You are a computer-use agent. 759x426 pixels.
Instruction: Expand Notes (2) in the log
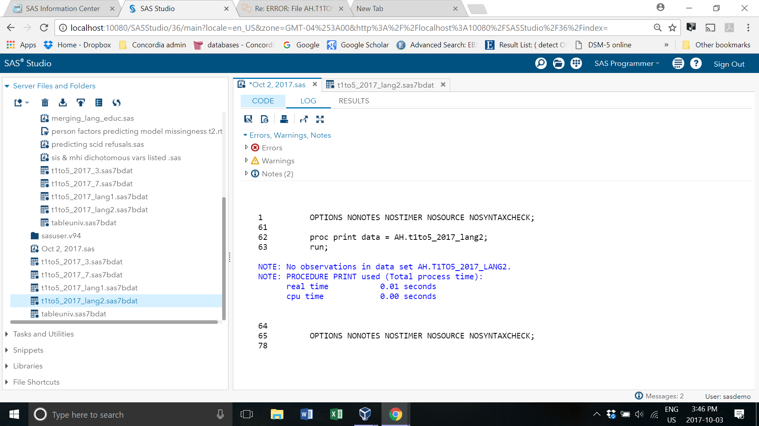coord(246,174)
